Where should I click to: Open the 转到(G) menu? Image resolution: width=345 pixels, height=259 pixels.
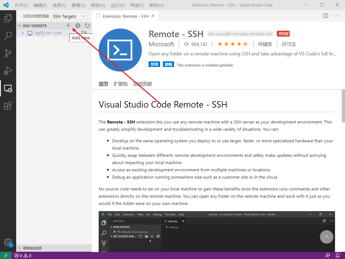(x=98, y=5)
